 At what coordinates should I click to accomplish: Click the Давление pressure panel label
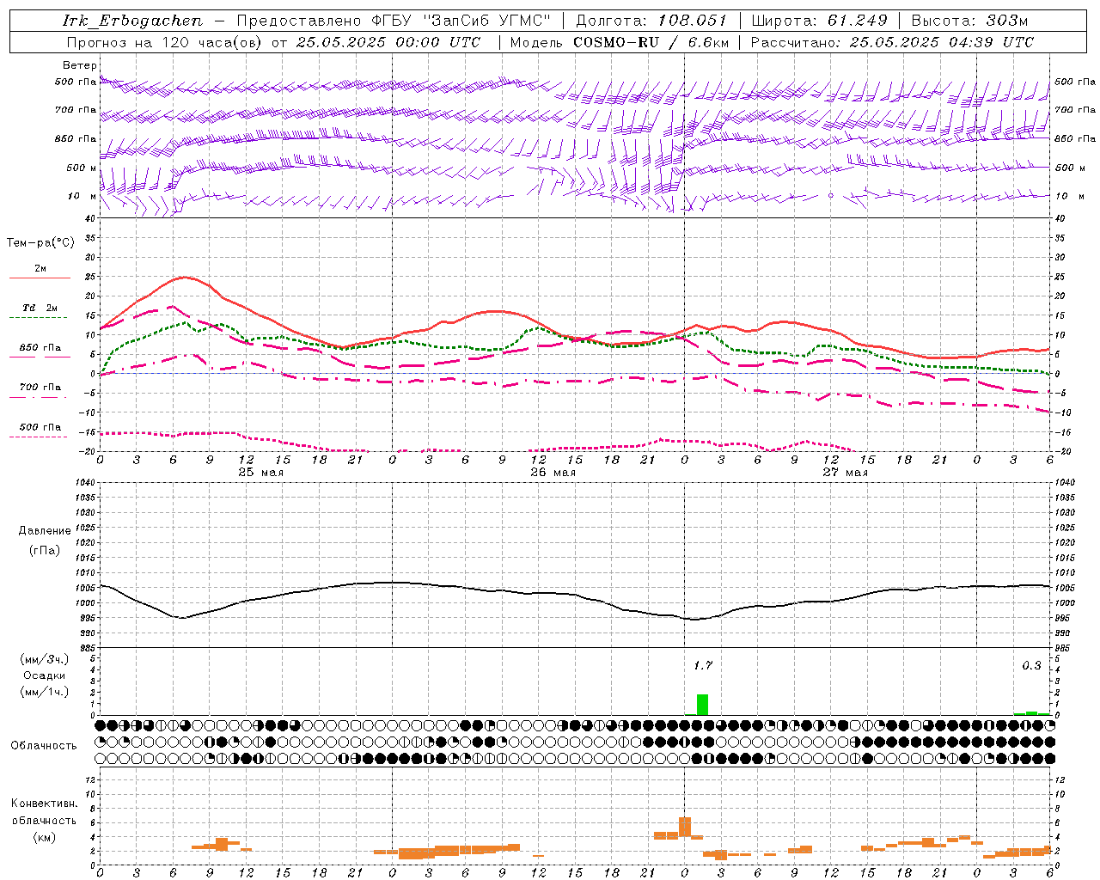pos(45,531)
